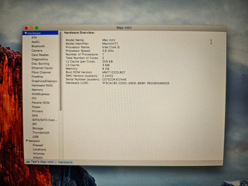Click the sidebar vertical scrollbar
Viewport: 248px width, 186px height.
tap(61, 71)
